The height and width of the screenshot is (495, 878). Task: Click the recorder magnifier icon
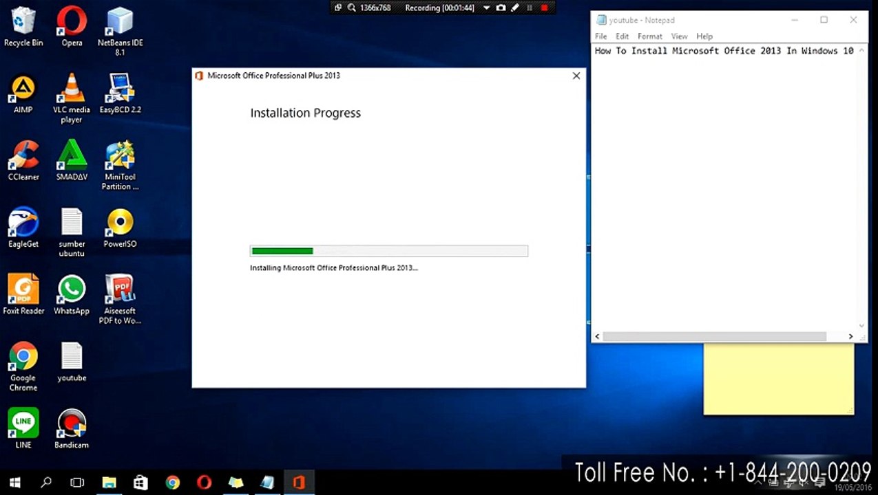351,8
